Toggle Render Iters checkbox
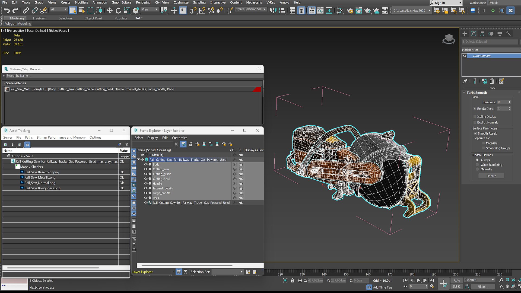Image resolution: width=521 pixels, height=293 pixels. pyautogui.click(x=475, y=109)
